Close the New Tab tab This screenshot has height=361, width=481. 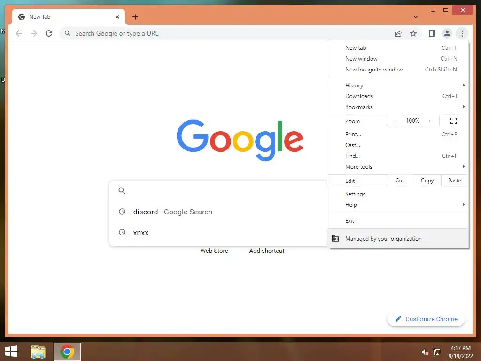[x=117, y=17]
